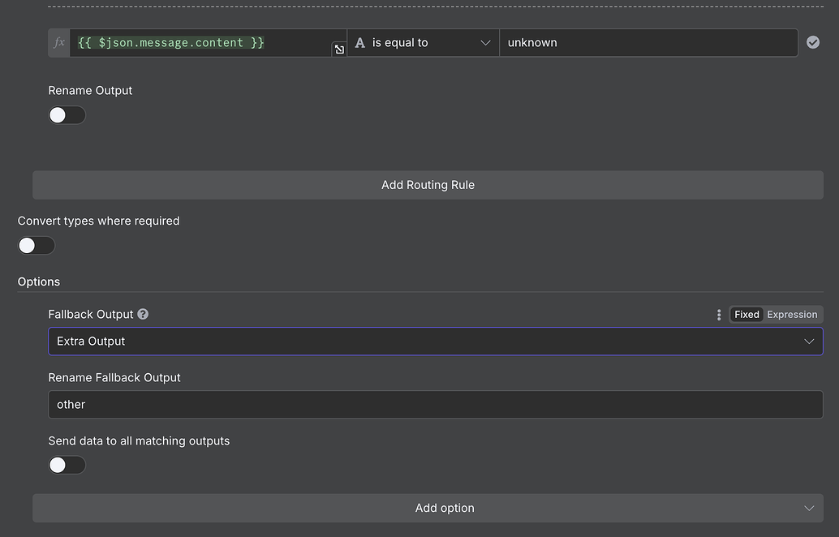Enable Convert types where required
The width and height of the screenshot is (839, 537).
point(36,245)
